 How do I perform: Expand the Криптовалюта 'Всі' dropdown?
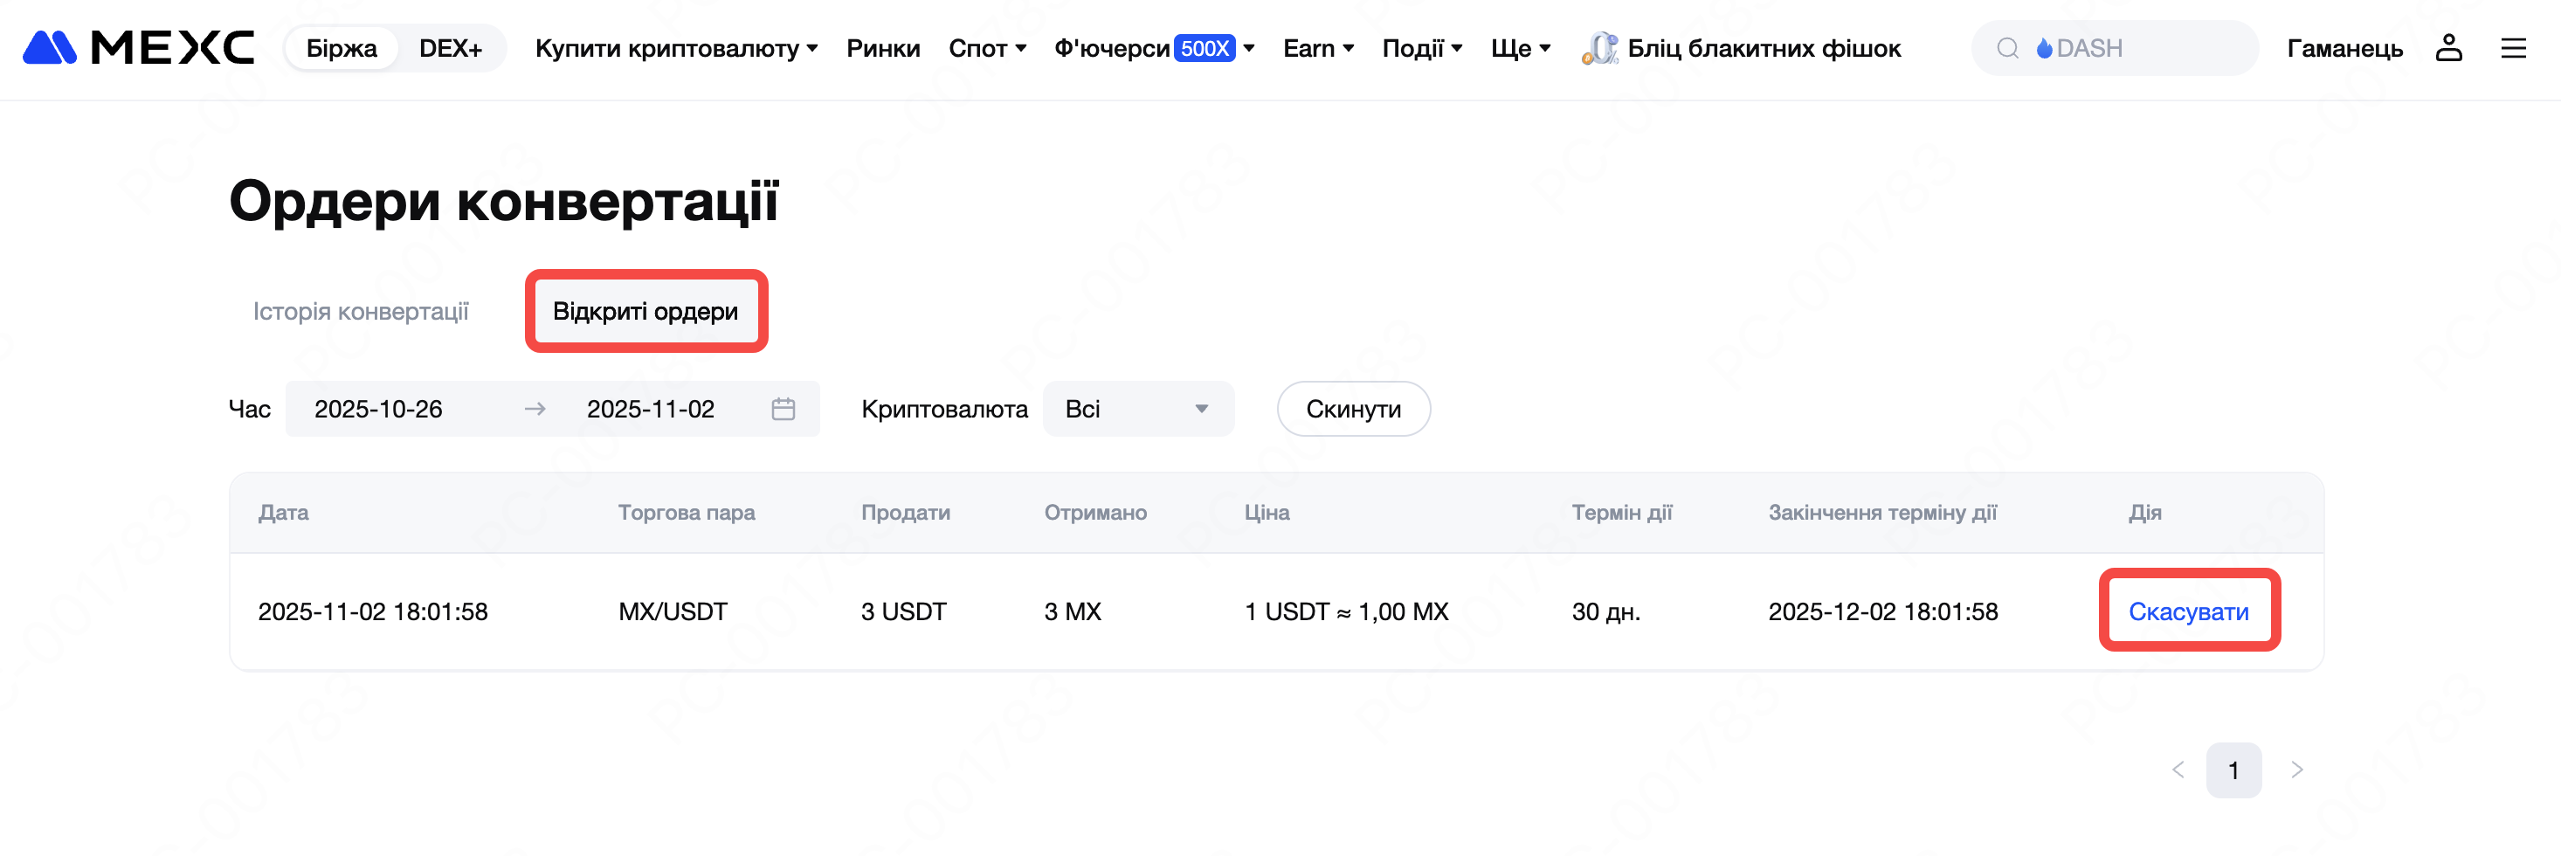click(x=1137, y=409)
